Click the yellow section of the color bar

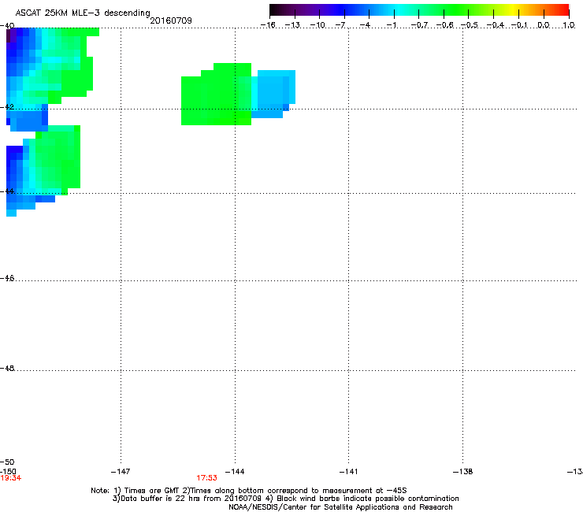pos(513,10)
